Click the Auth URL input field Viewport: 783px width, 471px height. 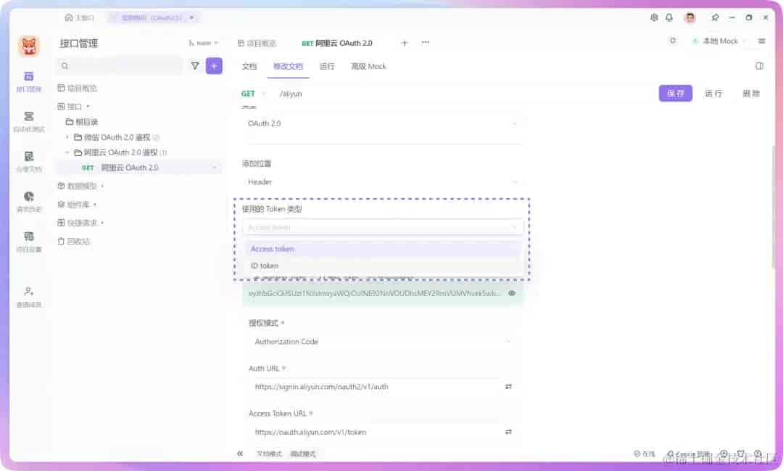(x=376, y=387)
